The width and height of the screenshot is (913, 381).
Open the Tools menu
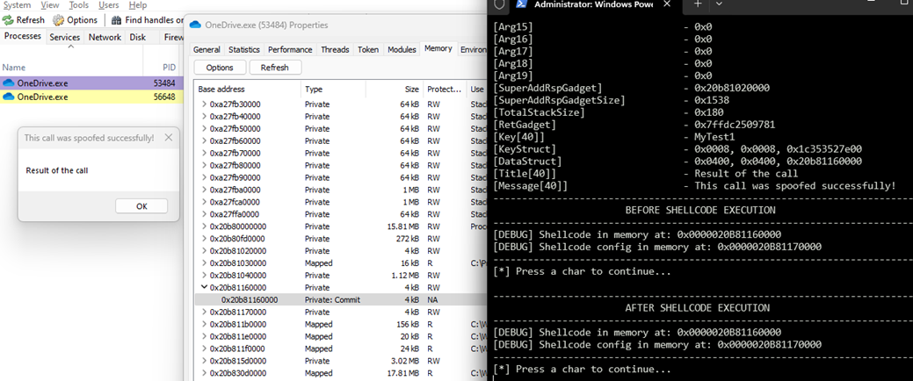point(78,4)
